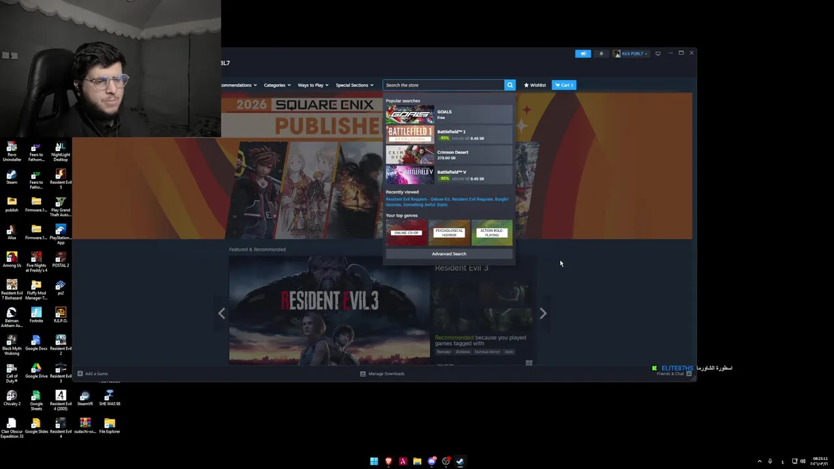Image resolution: width=834 pixels, height=469 pixels.
Task: Click the taskbar volume icon
Action: (803, 461)
